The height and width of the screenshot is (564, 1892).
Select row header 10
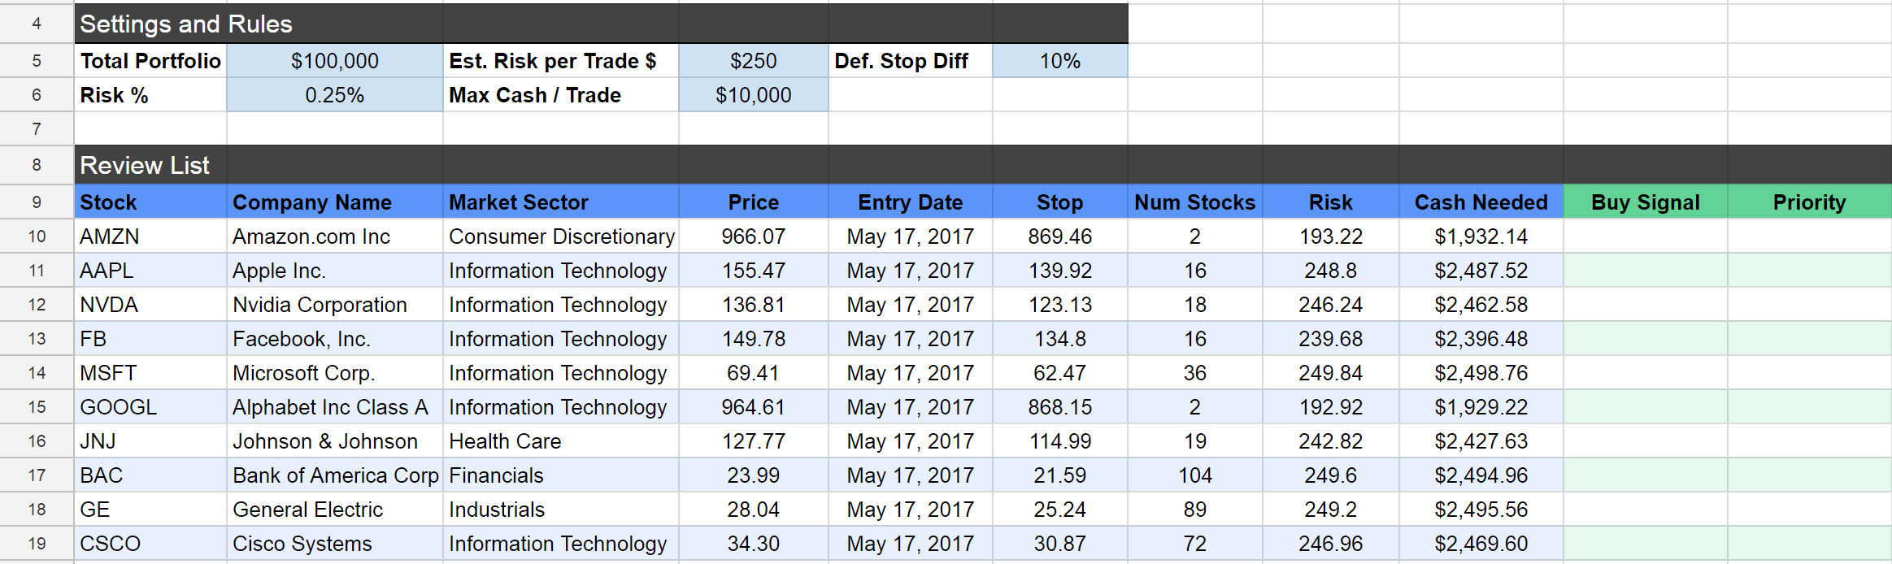(37, 236)
